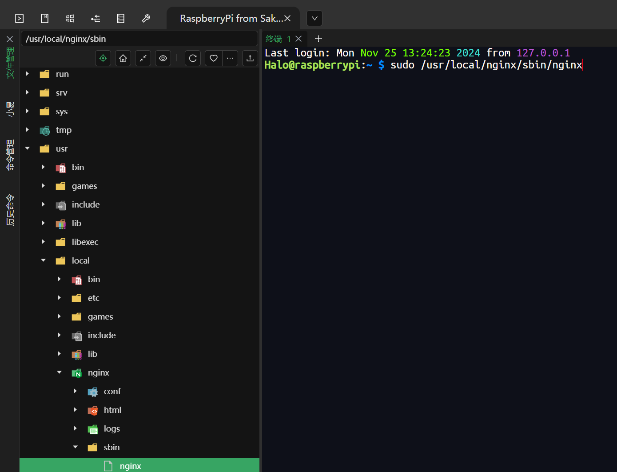Click the collapse-all arrows icon
This screenshot has height=472, width=617.
(x=143, y=58)
